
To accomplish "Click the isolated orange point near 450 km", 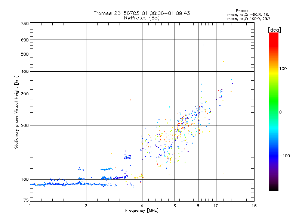I will tap(223, 62).
